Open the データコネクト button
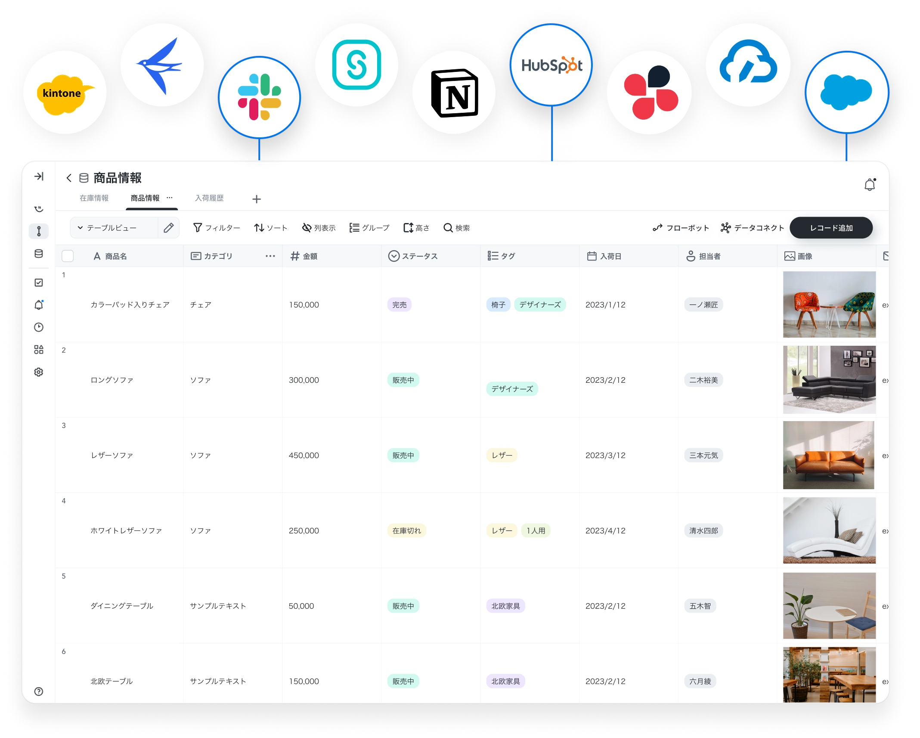Screen dimensions: 920x738 [752, 228]
